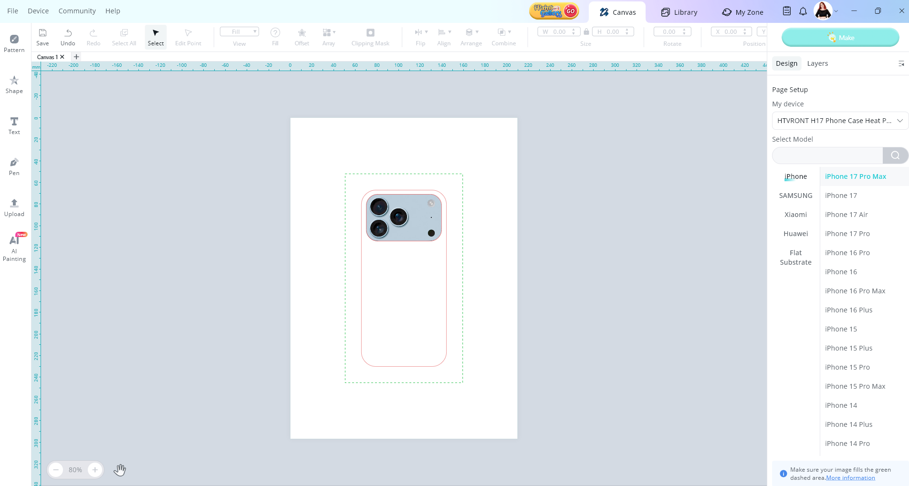Expand the My device dropdown
This screenshot has width=909, height=486.
[840, 121]
